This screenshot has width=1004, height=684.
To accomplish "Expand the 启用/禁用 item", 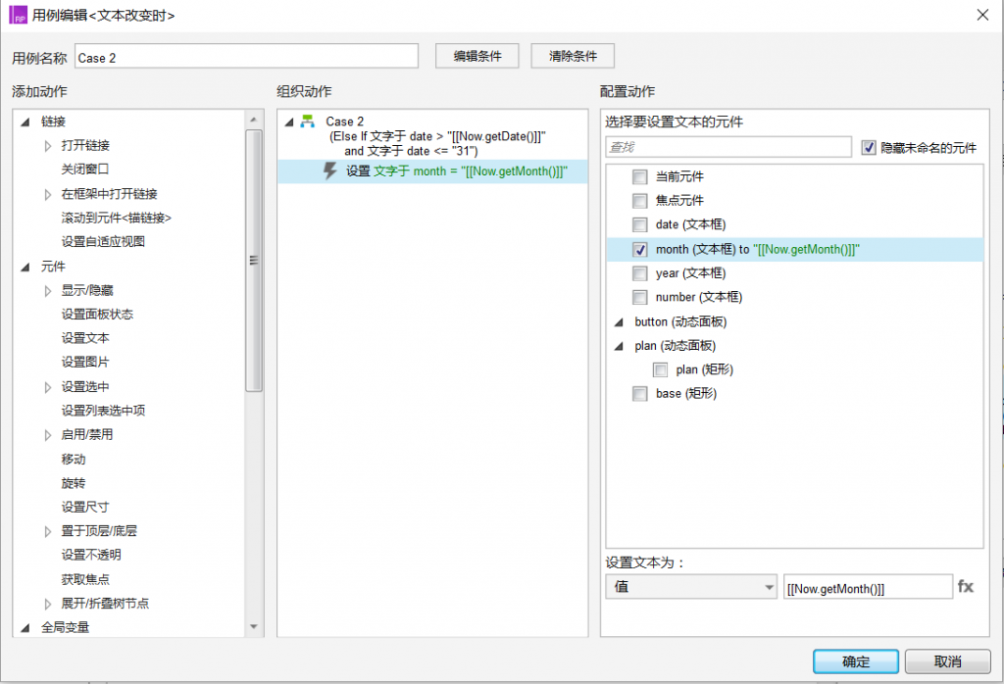I will point(48,435).
